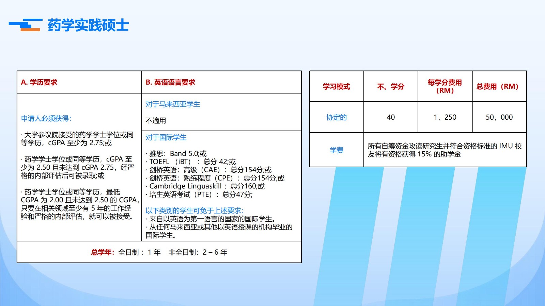Click the red label 总学年:
The height and width of the screenshot is (306, 545).
tap(103, 252)
